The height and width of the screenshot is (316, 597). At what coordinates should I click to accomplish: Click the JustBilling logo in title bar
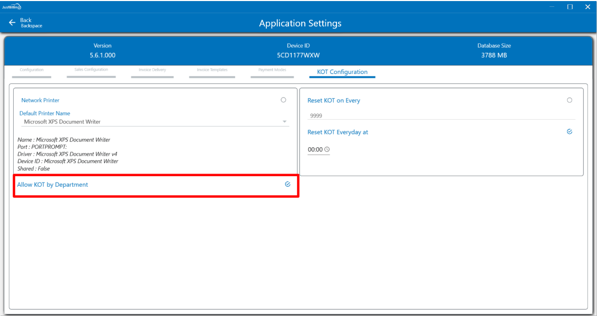[12, 6]
